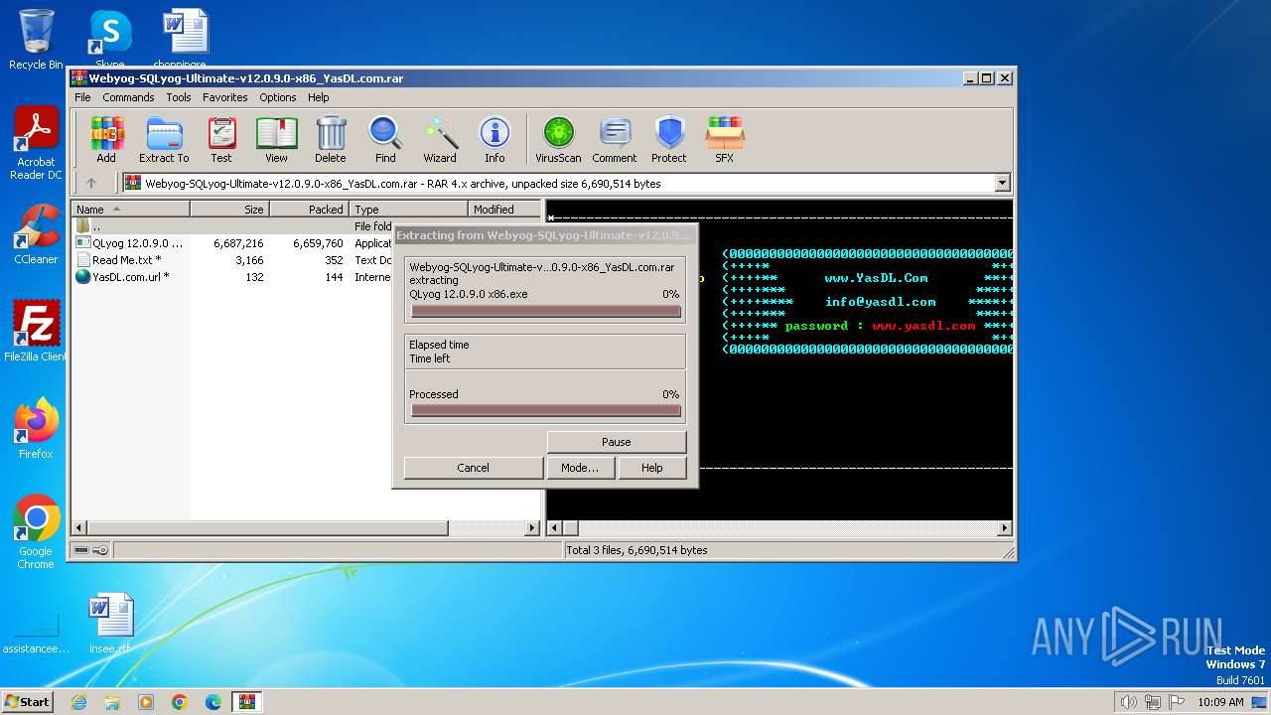Open the Favorites menu
1271x715 pixels.
225,97
